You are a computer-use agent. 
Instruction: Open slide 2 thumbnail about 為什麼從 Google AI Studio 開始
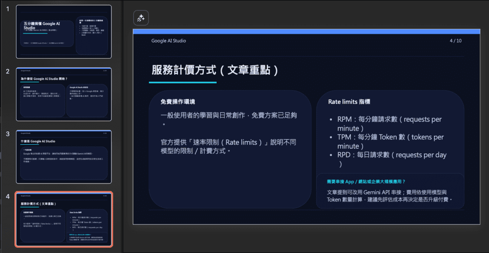point(64,94)
